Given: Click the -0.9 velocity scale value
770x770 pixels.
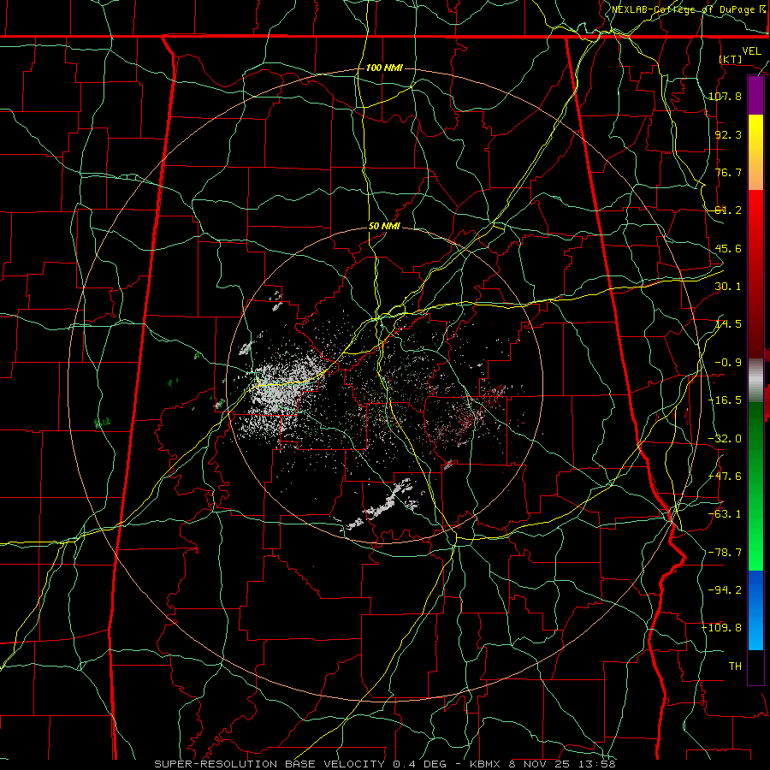Looking at the screenshot, I should tap(728, 363).
